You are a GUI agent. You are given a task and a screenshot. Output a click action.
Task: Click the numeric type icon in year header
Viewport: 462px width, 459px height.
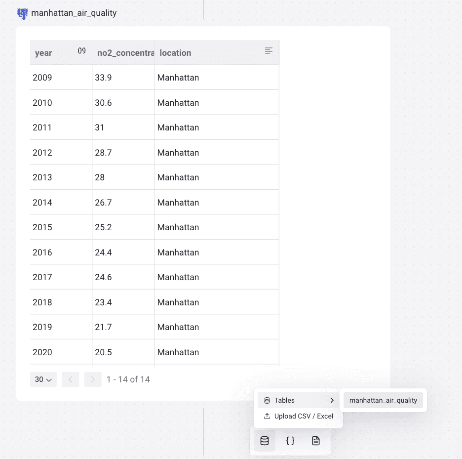click(82, 51)
